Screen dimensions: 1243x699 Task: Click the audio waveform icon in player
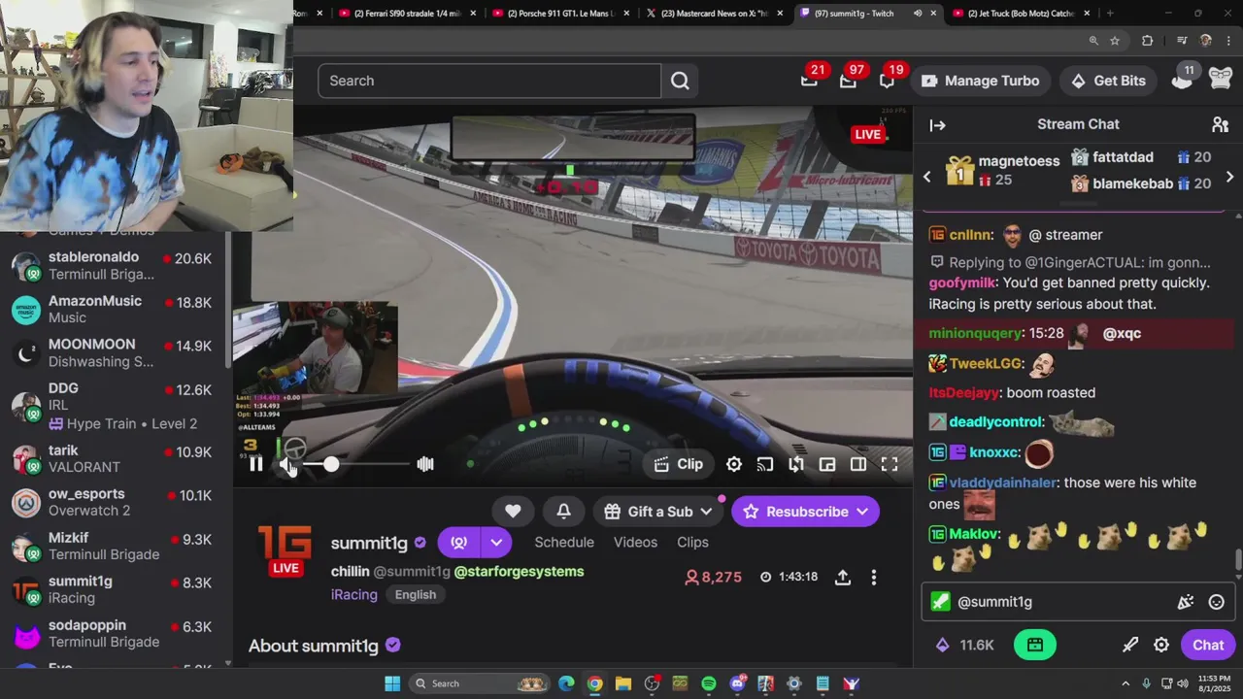[425, 464]
